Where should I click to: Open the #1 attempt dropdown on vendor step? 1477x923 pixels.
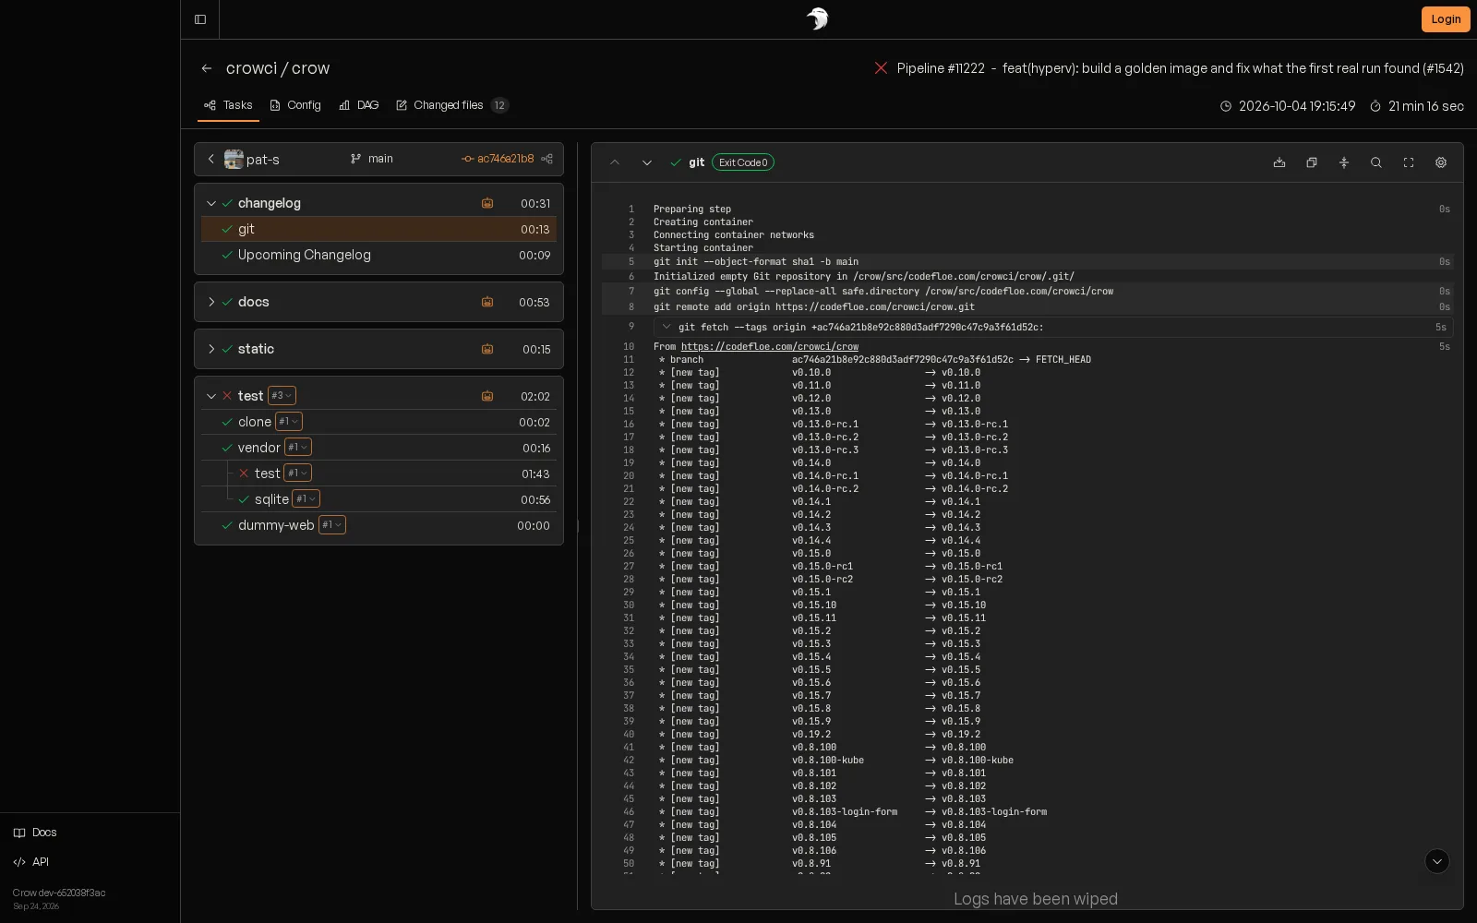(x=297, y=448)
